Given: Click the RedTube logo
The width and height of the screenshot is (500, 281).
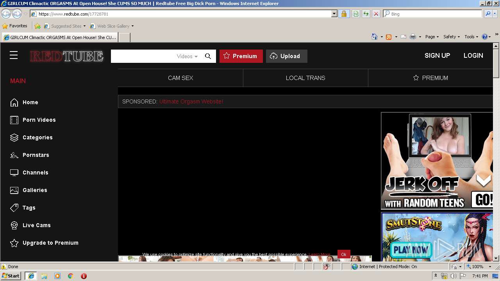Looking at the screenshot, I should (x=66, y=56).
